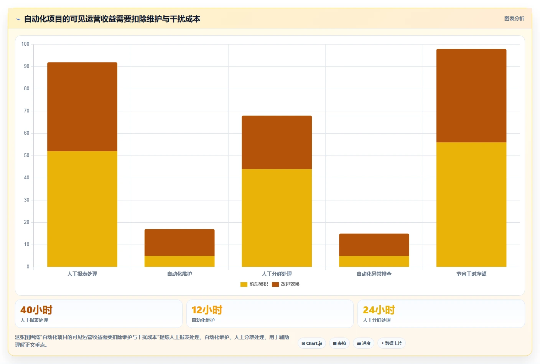Click the lightning icon beside the title
The image size is (540, 364).
(x=18, y=19)
